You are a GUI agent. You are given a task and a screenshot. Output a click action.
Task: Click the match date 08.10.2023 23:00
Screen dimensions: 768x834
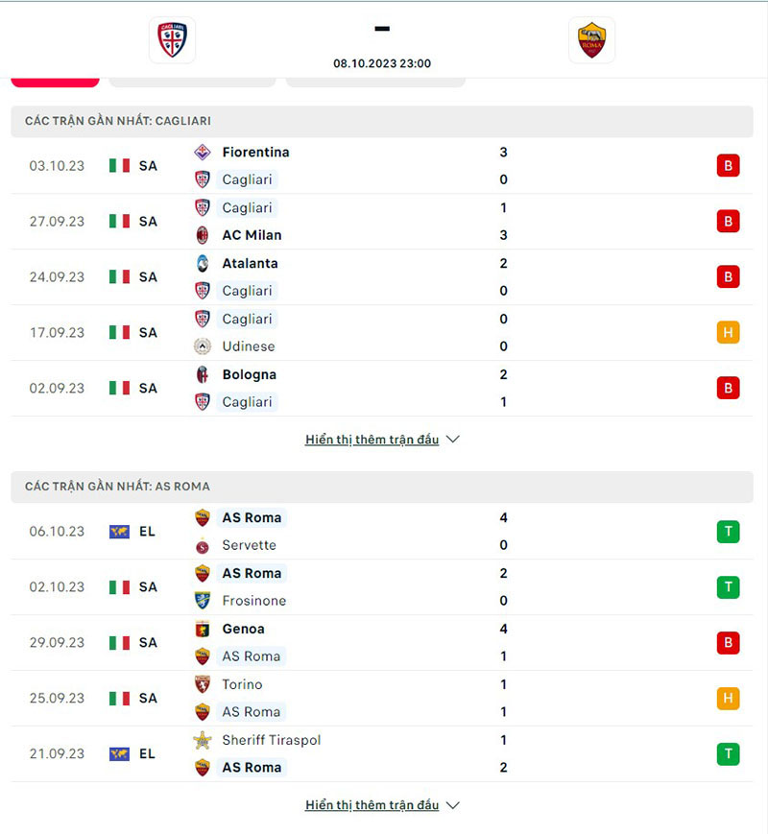[382, 63]
